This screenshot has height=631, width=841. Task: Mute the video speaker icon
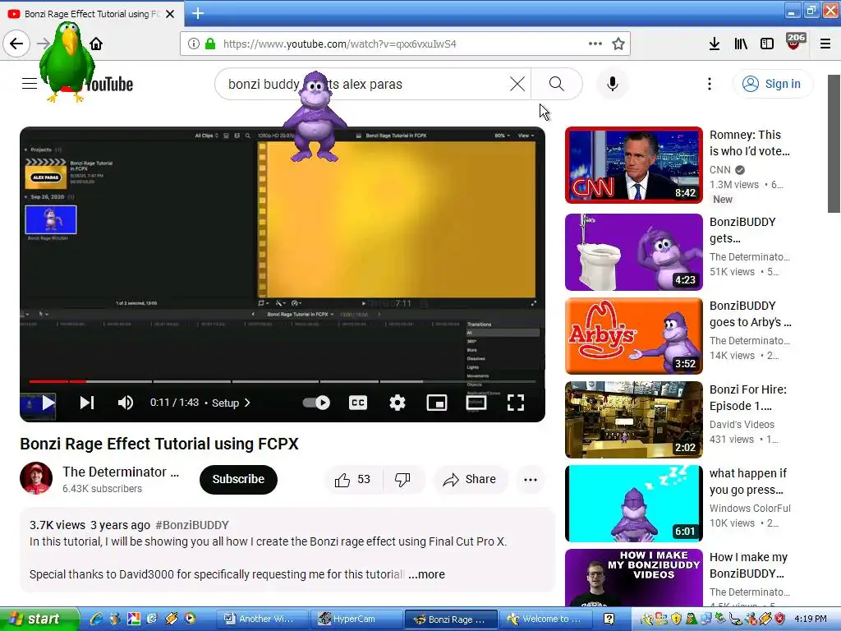[x=126, y=403]
